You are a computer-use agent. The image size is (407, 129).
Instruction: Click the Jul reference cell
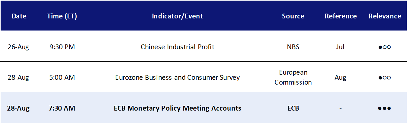(x=340, y=47)
